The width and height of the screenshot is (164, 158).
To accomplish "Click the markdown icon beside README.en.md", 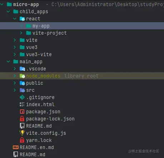I will click(16, 147).
